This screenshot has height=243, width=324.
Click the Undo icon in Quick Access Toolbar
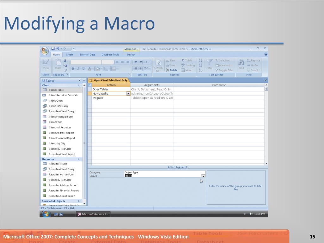[58, 49]
